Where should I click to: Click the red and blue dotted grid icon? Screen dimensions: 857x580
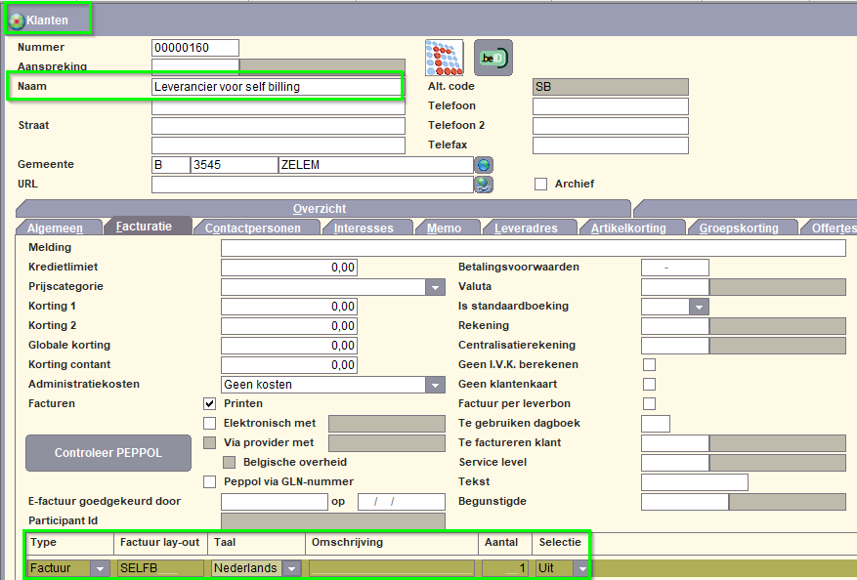click(444, 59)
